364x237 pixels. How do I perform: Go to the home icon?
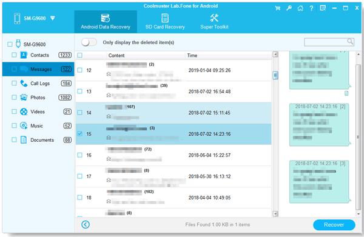point(300,8)
